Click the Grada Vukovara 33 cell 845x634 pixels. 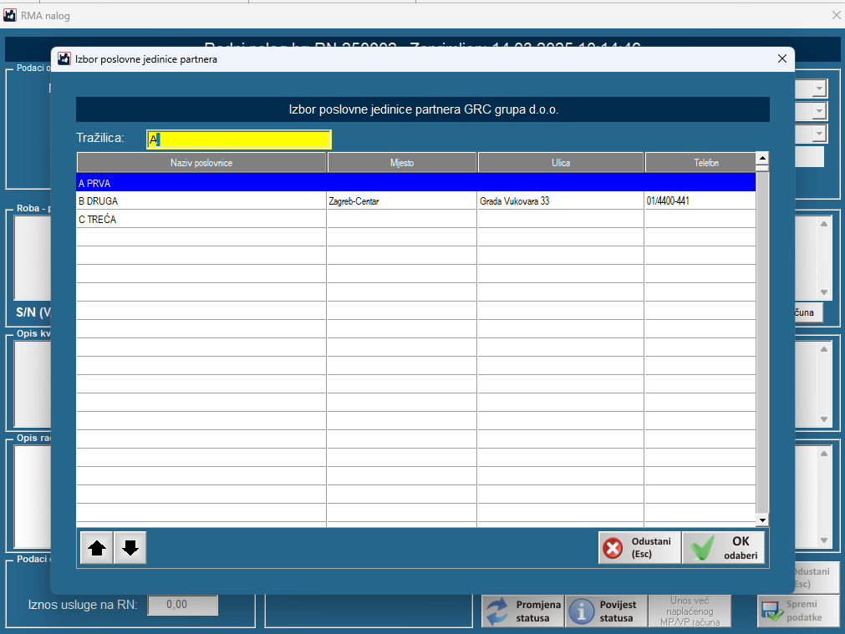(561, 201)
